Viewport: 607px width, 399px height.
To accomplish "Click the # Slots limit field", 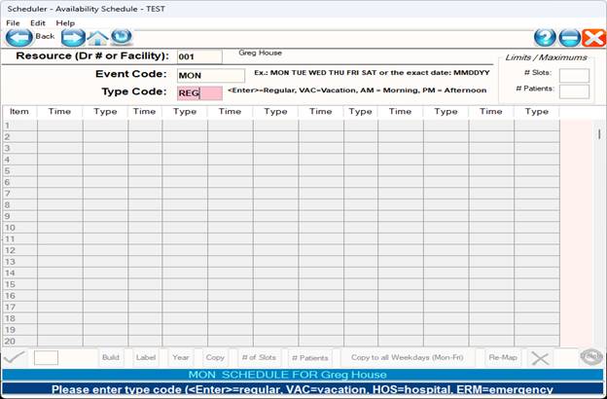I will click(573, 75).
